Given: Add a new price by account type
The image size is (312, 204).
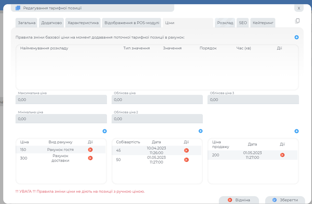Looking at the screenshot, I should click(105, 131).
